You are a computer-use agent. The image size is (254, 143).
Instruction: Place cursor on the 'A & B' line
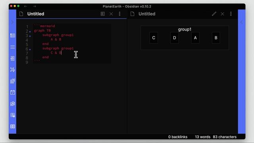coord(56,39)
